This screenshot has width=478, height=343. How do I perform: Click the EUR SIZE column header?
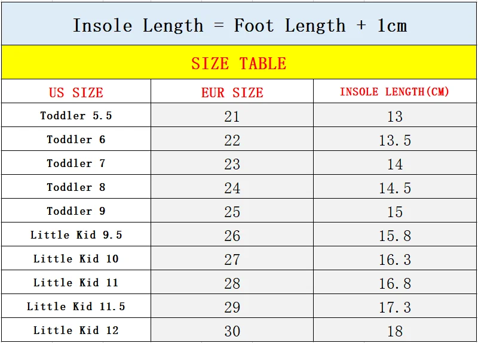coord(232,92)
